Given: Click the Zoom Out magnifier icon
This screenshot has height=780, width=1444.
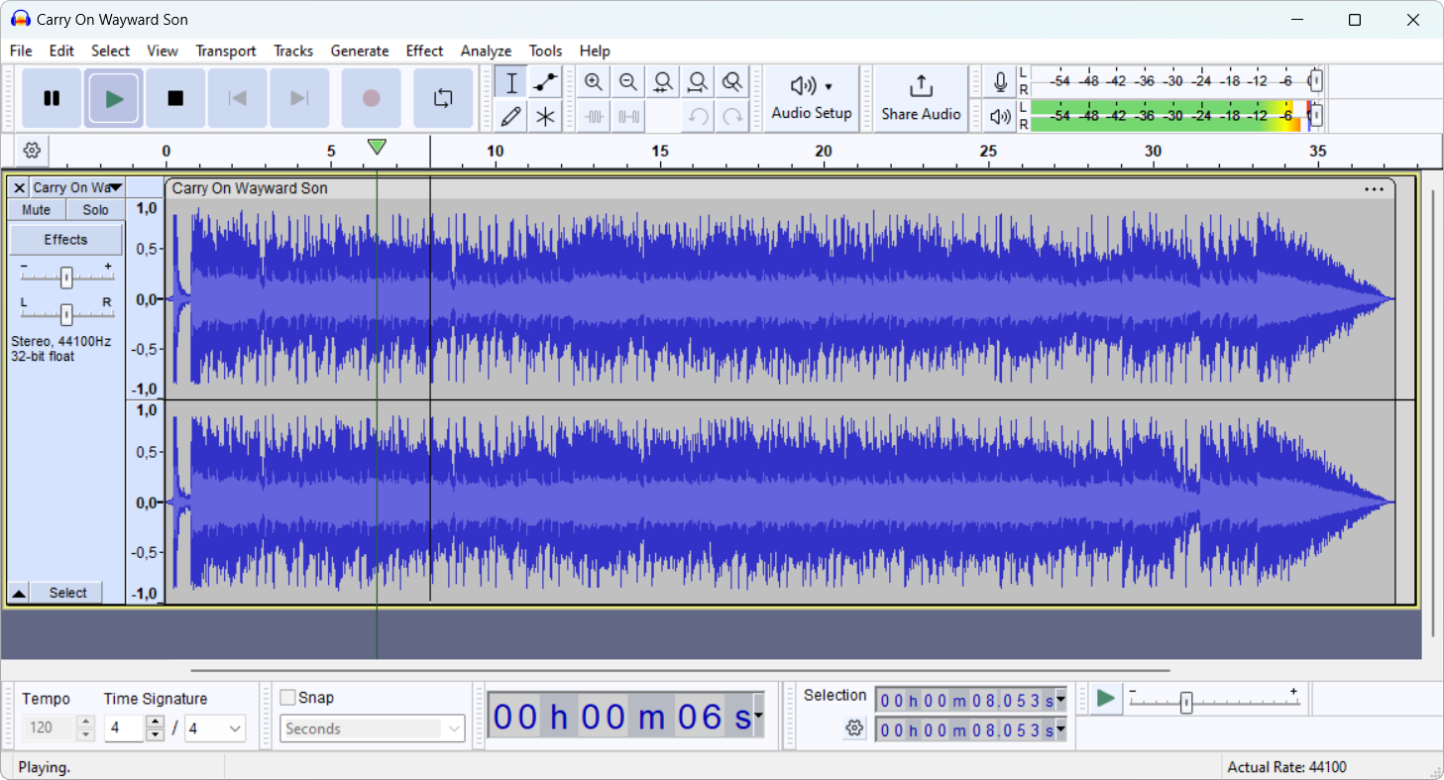Looking at the screenshot, I should click(x=628, y=82).
